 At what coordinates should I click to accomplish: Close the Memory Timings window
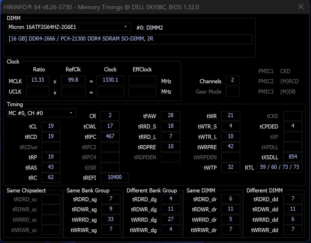pos(301,7)
